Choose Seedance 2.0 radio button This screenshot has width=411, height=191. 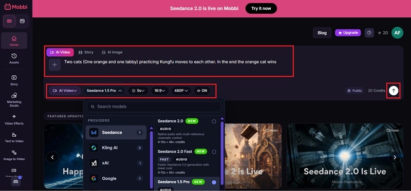[x=214, y=121]
